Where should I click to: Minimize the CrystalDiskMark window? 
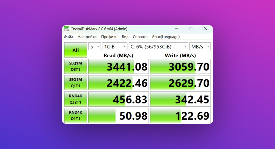pos(176,29)
